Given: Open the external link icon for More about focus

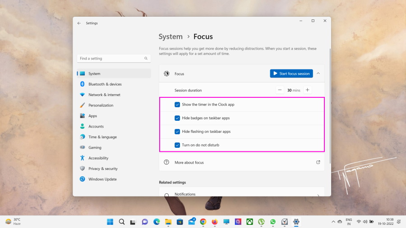Looking at the screenshot, I should [x=318, y=162].
